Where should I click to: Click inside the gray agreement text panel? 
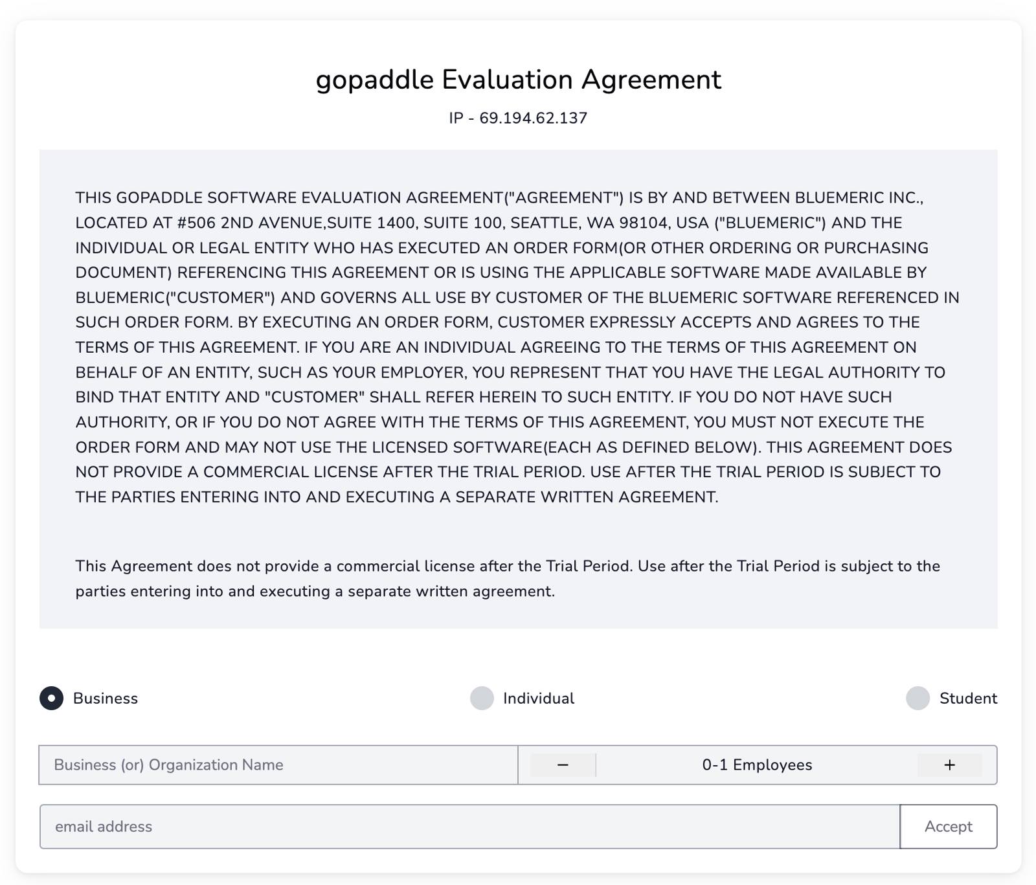pyautogui.click(x=518, y=388)
